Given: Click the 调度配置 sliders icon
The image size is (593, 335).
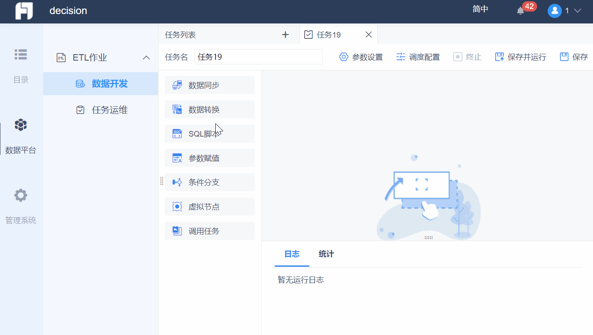Looking at the screenshot, I should [400, 57].
